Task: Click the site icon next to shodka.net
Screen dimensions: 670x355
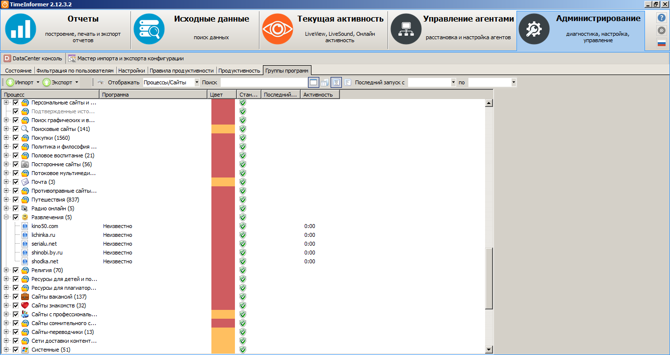Action: [x=25, y=261]
